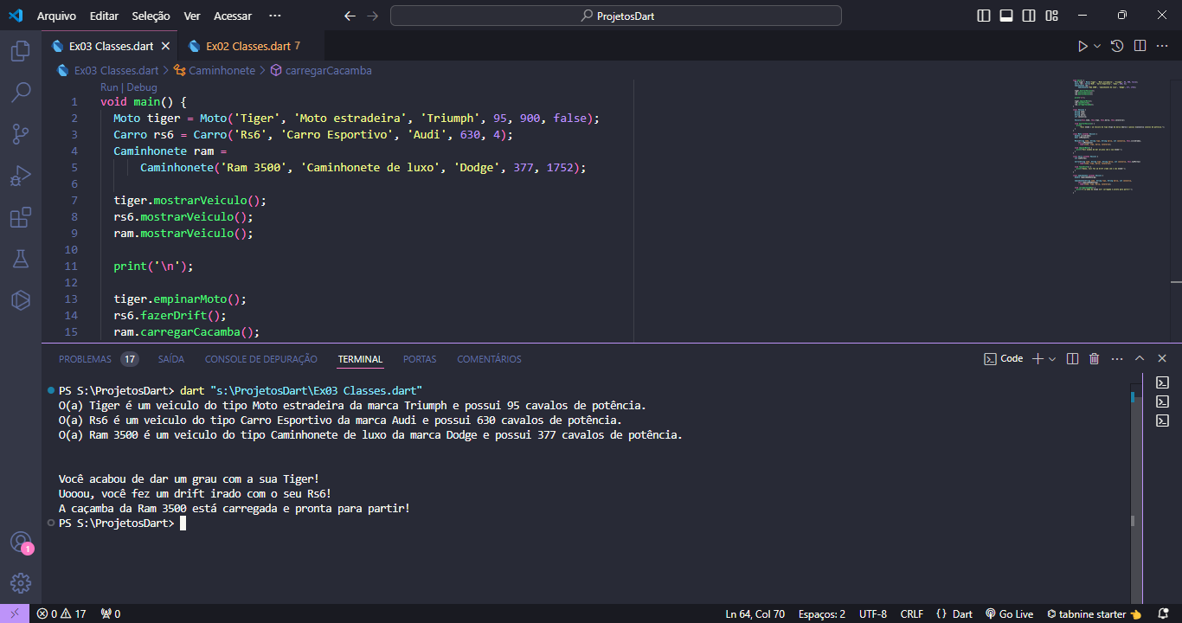Create new terminal with plus icon
The image size is (1182, 623).
point(1037,358)
